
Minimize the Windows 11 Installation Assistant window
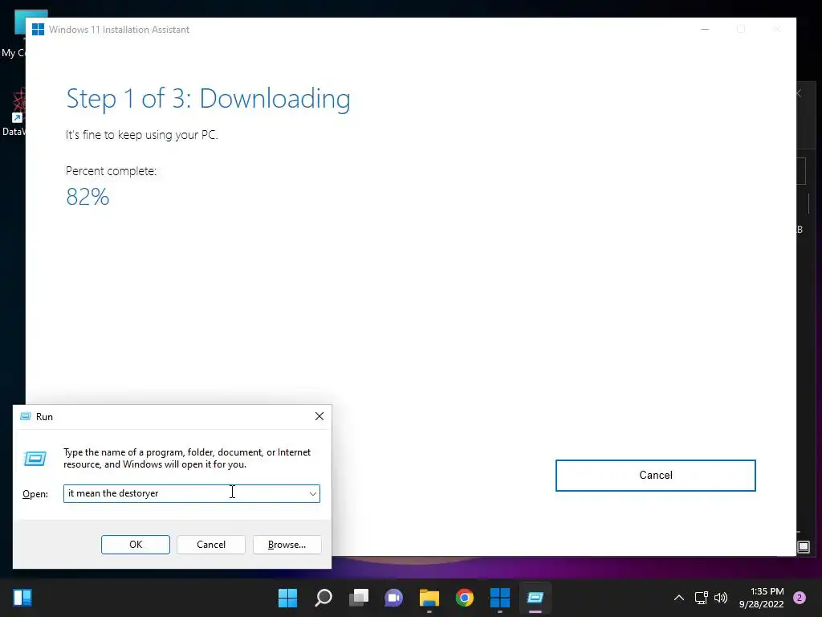(x=705, y=30)
